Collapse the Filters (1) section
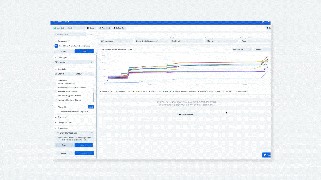 [55, 107]
